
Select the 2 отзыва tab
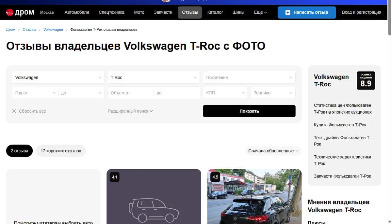point(20,151)
